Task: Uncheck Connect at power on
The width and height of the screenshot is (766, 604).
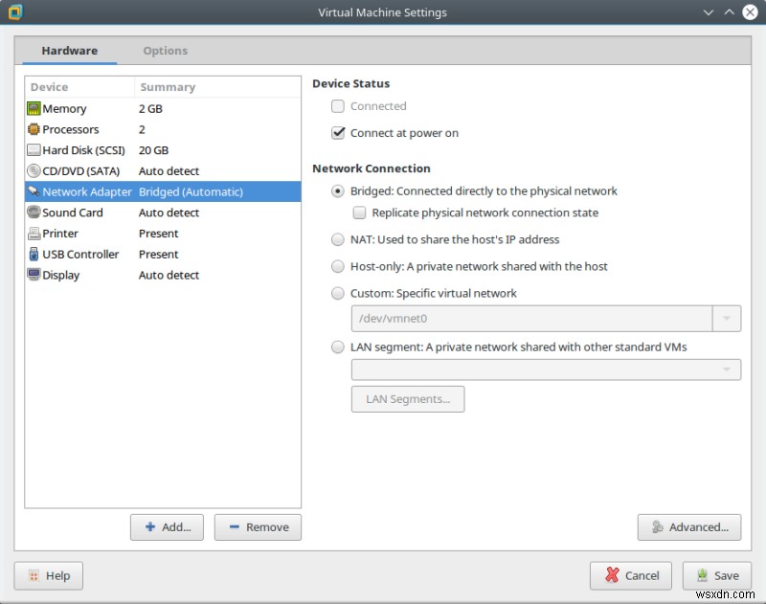Action: [x=338, y=134]
